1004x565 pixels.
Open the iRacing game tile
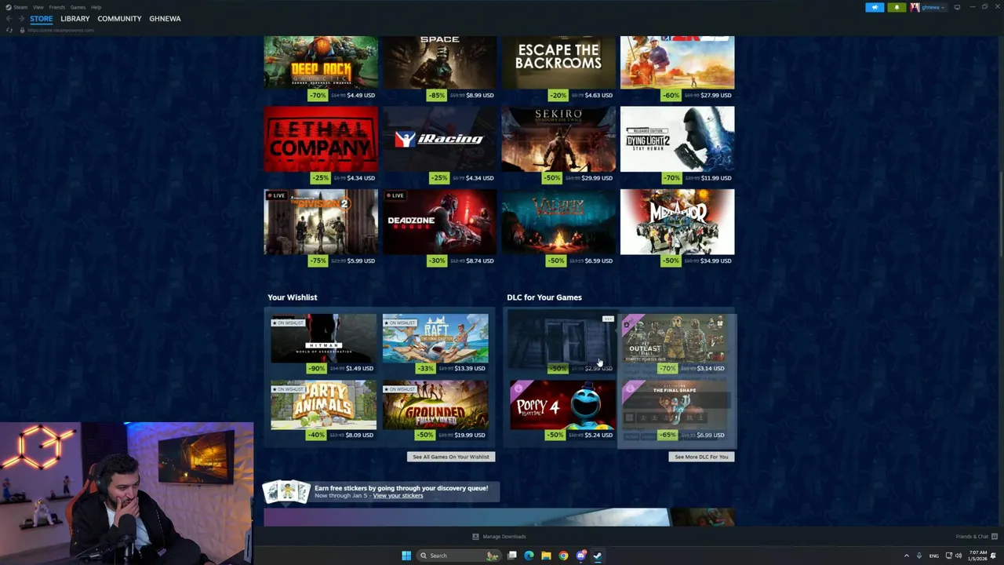(x=439, y=139)
